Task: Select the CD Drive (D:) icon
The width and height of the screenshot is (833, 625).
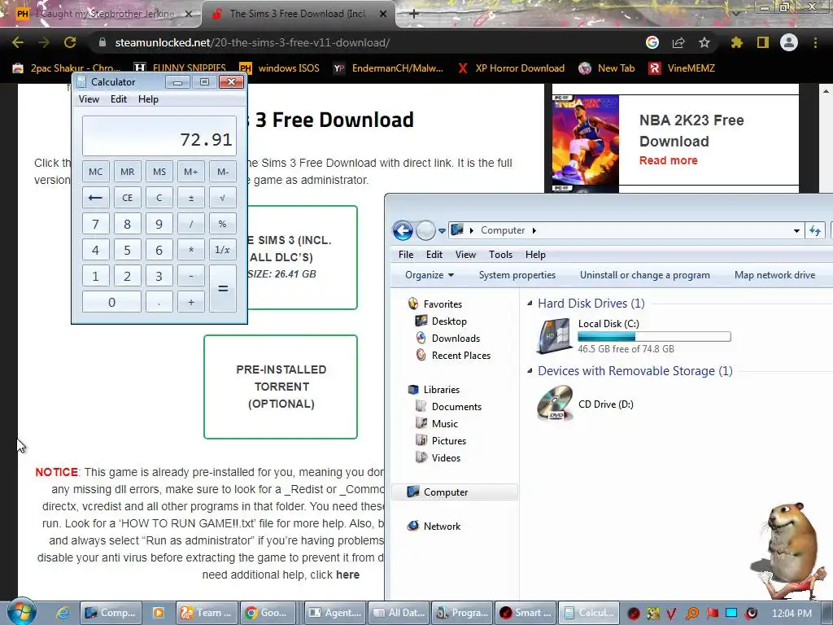Action: click(x=555, y=404)
